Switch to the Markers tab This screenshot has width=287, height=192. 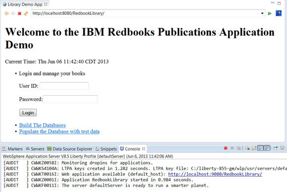(x=13, y=149)
